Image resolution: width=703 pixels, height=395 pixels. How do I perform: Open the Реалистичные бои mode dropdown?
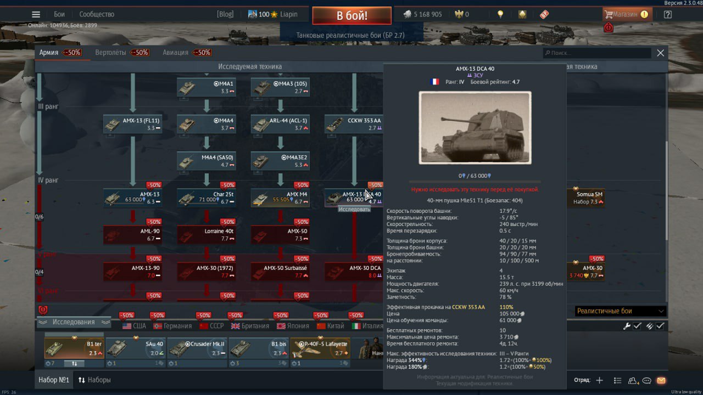point(620,311)
